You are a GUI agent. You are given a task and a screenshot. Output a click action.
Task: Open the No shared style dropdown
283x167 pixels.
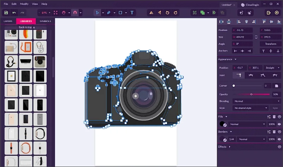250,108
